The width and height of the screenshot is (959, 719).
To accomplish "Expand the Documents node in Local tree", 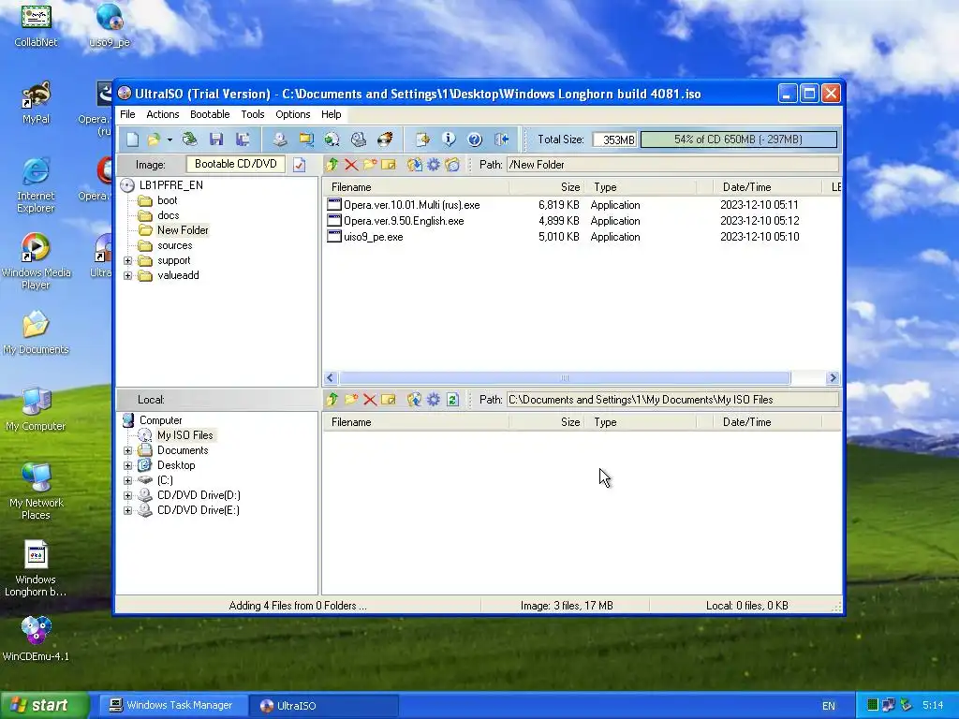I will (x=127, y=450).
